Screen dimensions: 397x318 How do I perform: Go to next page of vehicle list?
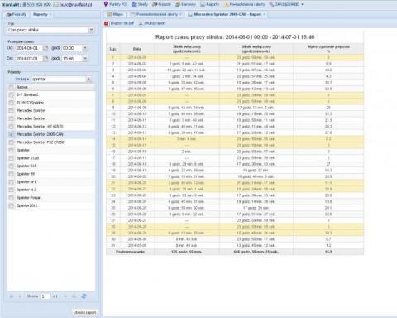coord(65,296)
